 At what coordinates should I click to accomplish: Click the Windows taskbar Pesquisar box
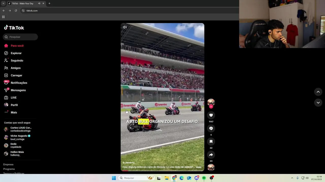pos(136,178)
